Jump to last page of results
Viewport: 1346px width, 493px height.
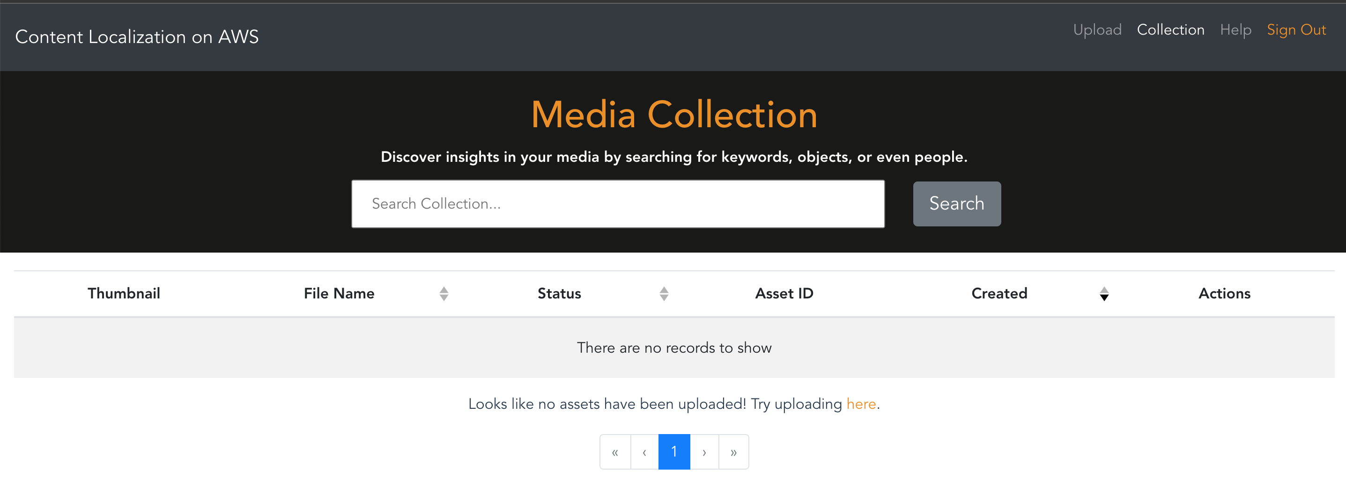733,452
